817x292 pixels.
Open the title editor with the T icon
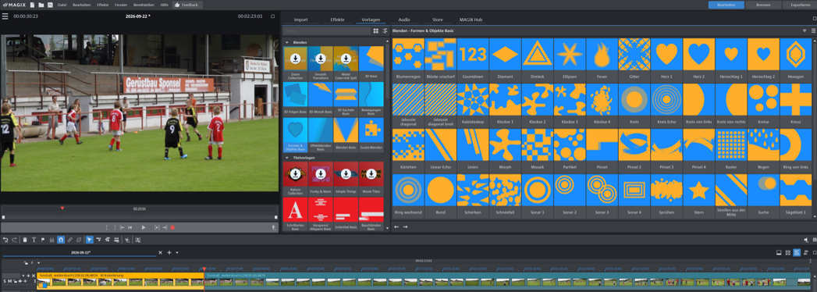coord(34,240)
